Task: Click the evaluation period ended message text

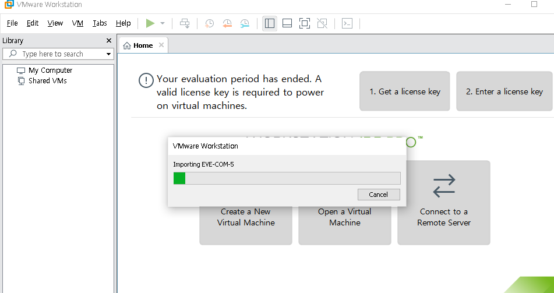Action: pos(240,92)
